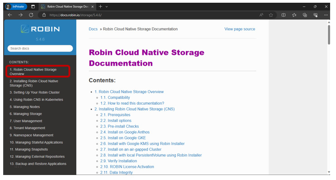Open the View page source link
336x180 pixels.
coord(240,29)
